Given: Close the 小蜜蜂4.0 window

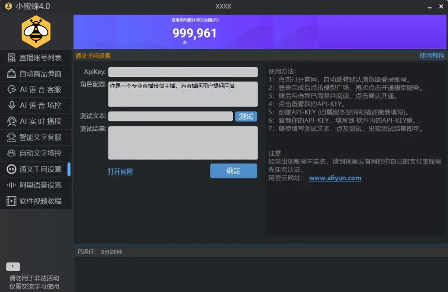Looking at the screenshot, I should (441, 6).
